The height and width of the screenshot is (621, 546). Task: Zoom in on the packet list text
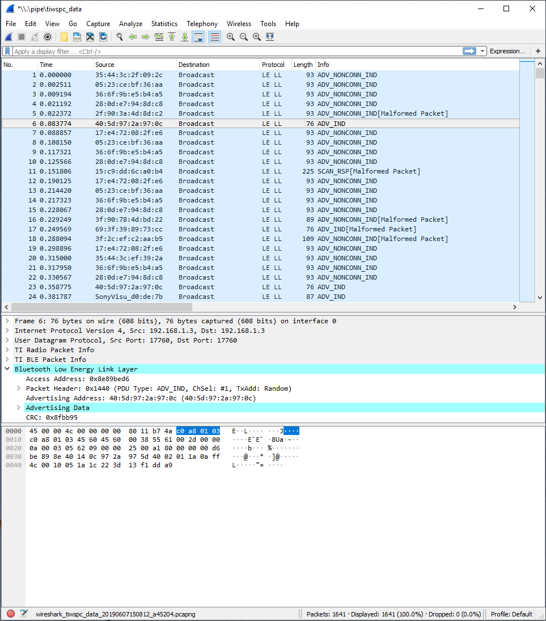pyautogui.click(x=230, y=37)
